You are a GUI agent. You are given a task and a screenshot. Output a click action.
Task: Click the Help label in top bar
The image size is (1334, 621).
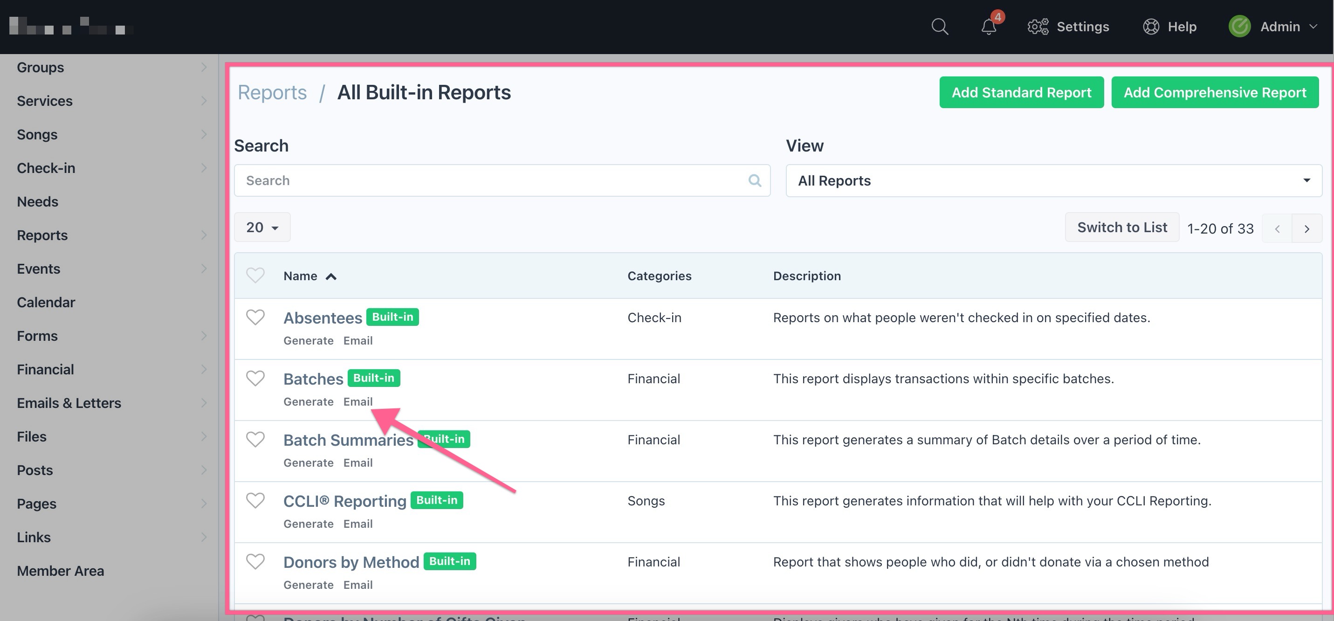point(1182,27)
